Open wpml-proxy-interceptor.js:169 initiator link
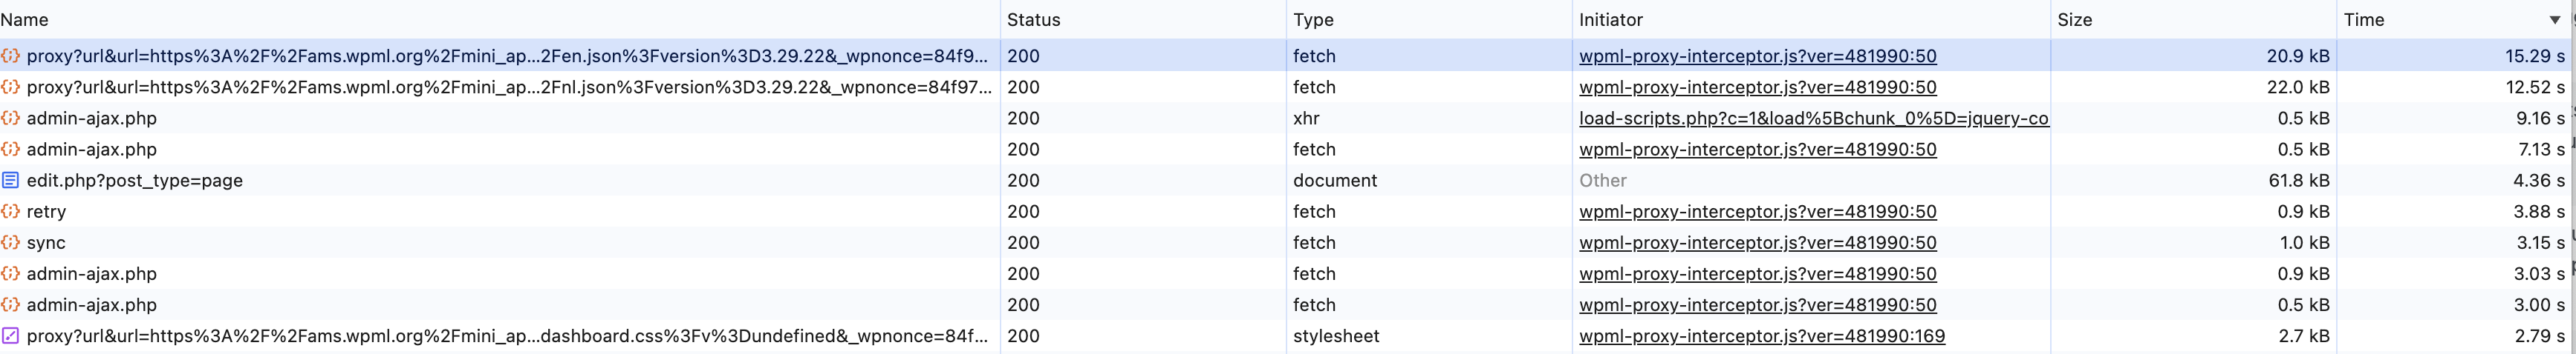 [1762, 336]
